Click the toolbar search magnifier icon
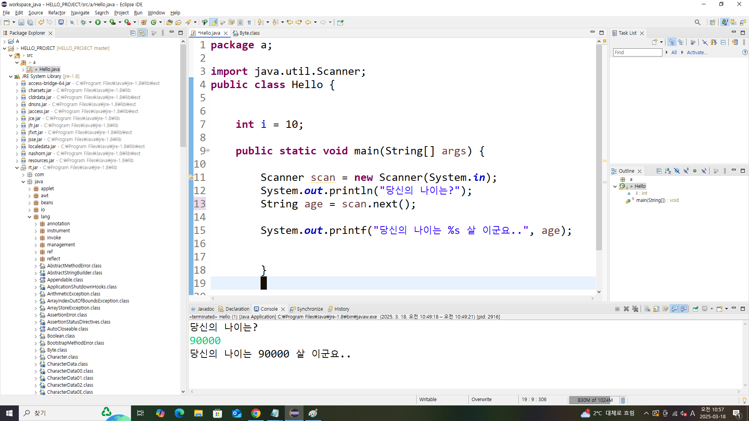Screen dimensions: 749x421 (x=698, y=22)
